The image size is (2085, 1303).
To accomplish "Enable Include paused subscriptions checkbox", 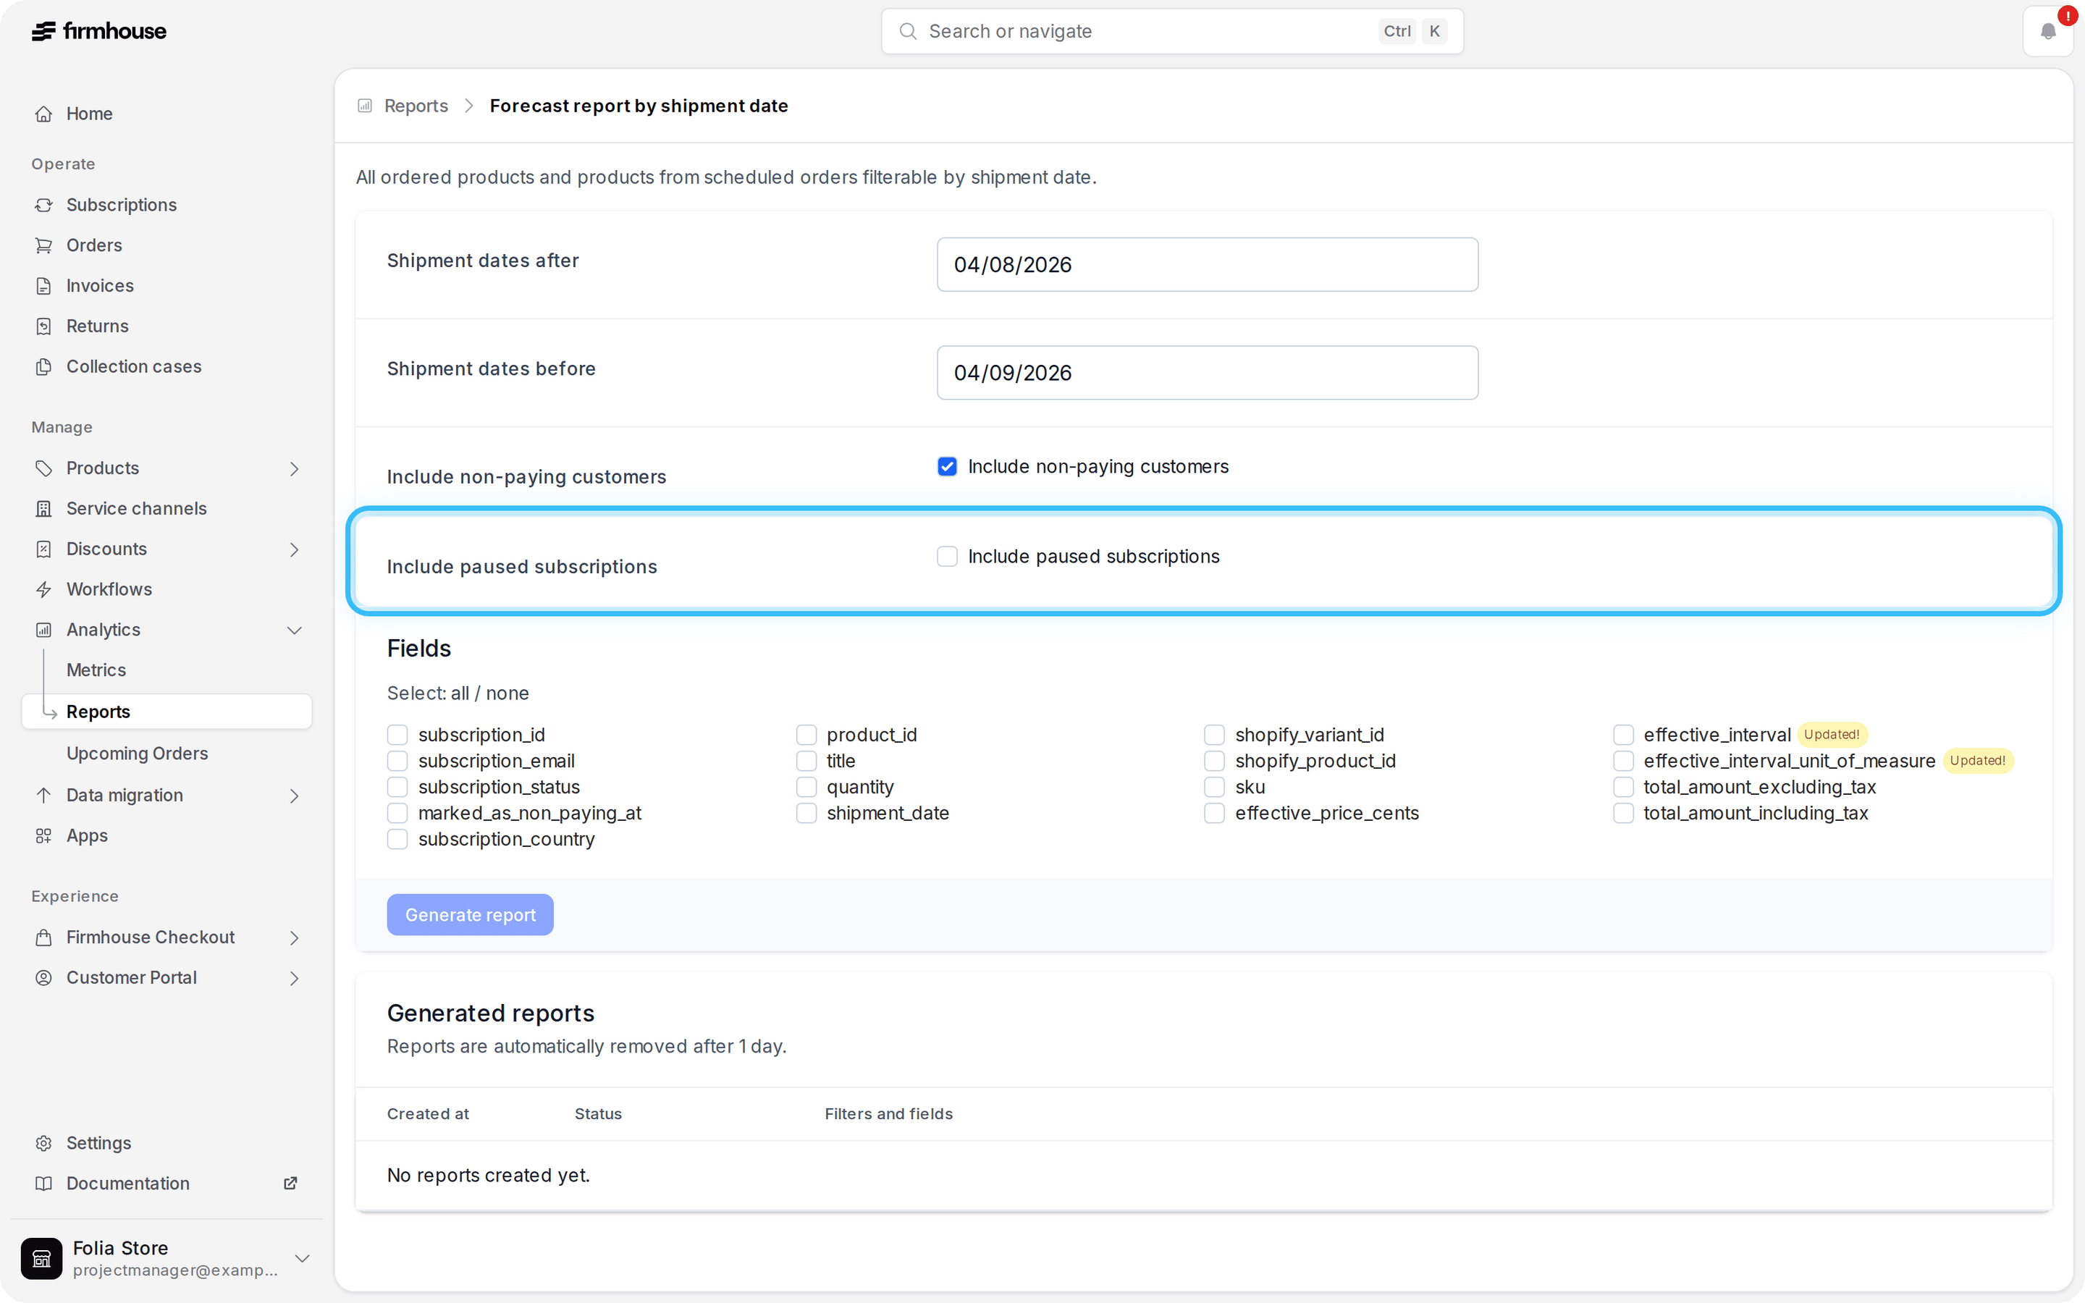I will click(947, 557).
